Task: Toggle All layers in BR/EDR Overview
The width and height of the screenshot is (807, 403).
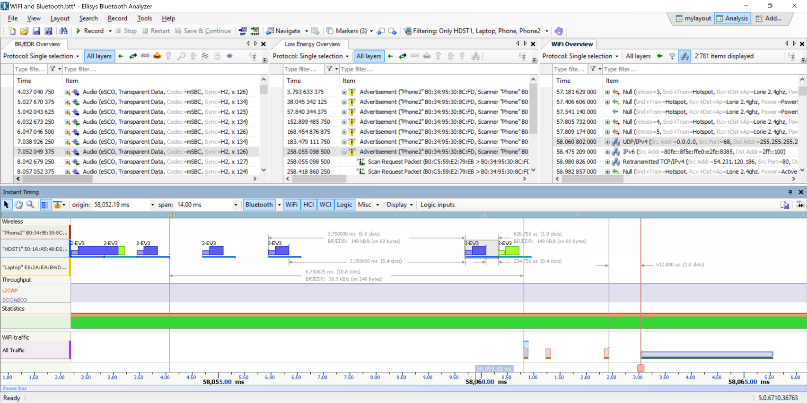Action: pos(99,56)
